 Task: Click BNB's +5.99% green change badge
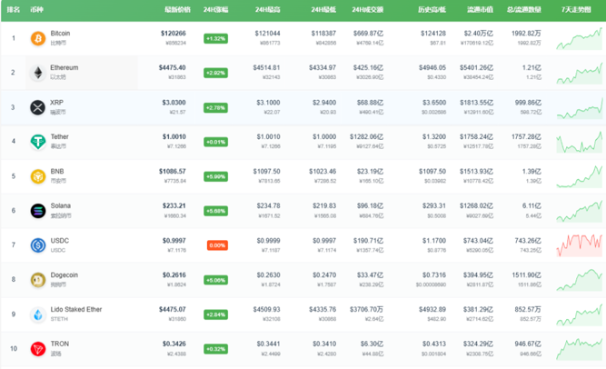(215, 176)
